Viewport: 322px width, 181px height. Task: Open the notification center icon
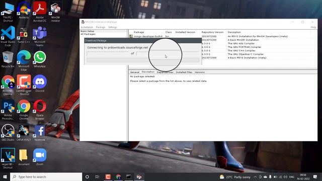click(315, 176)
